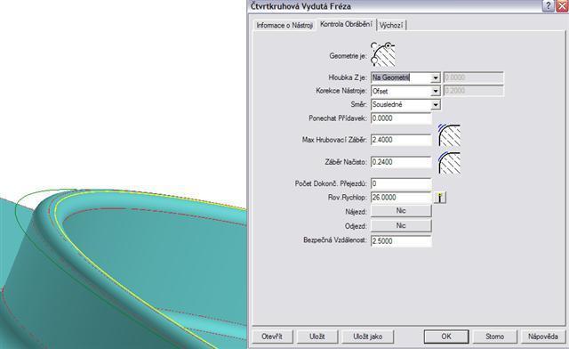Close the Čtvrtkruhová Vydutá Fréza dialog
This screenshot has width=569, height=349.
tap(562, 6)
